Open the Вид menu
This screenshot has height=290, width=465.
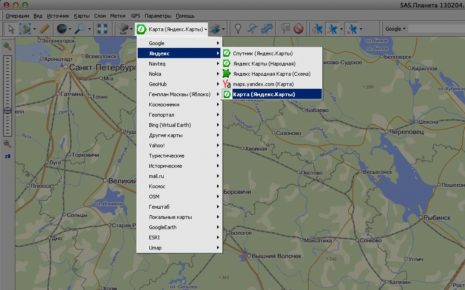[x=38, y=16]
